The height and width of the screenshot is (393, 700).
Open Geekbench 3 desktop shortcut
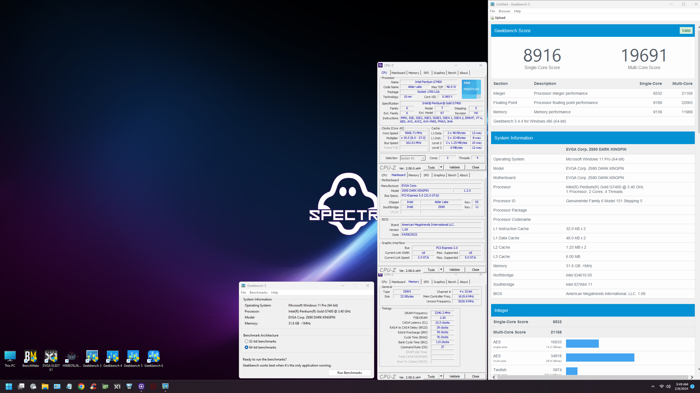tap(92, 359)
